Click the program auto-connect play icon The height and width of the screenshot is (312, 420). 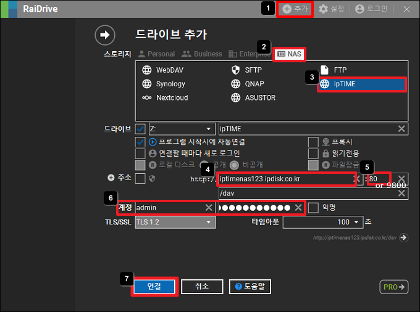[153, 142]
